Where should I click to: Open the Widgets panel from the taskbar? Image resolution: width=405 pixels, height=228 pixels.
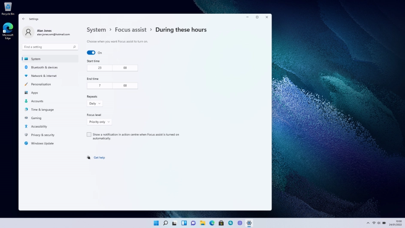(184, 223)
